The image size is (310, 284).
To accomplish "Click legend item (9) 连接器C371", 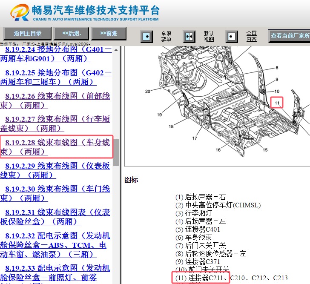I will click(198, 262).
